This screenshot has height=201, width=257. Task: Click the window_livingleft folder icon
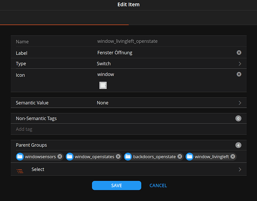tap(190, 156)
